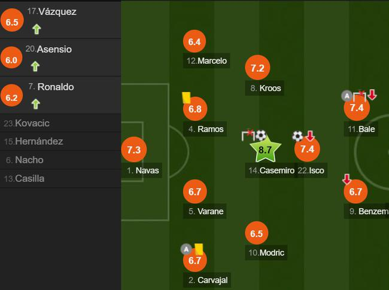Click the green sub-on arrow under Ronaldo
389x290 pixels.
(x=35, y=104)
